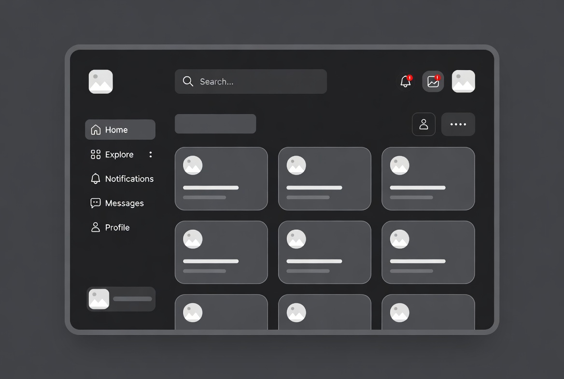Open the profile avatar menu at top right
Image resolution: width=564 pixels, height=379 pixels.
click(x=463, y=81)
